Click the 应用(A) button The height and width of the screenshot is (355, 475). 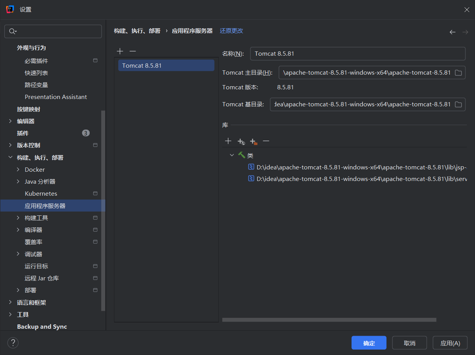[x=450, y=343]
